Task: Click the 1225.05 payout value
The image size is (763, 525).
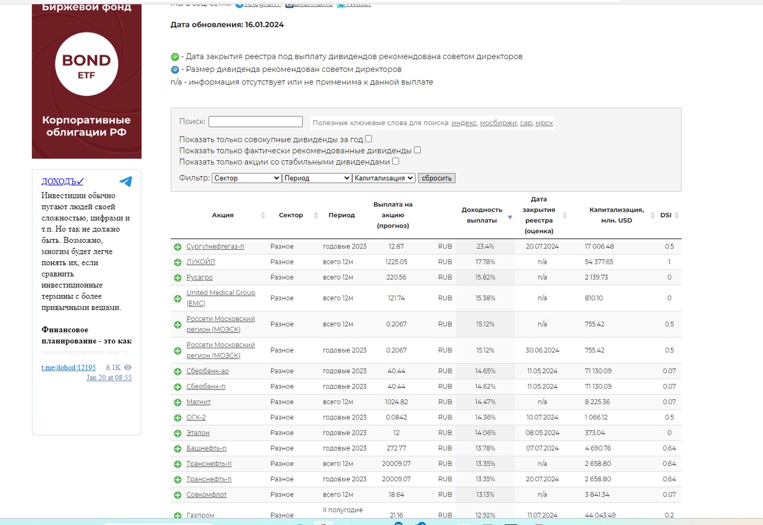Action: [396, 262]
